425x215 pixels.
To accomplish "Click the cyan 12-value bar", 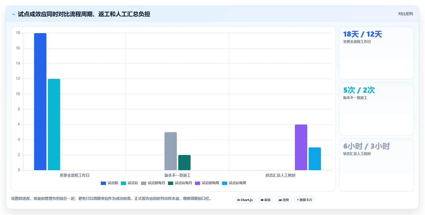I will pos(54,124).
